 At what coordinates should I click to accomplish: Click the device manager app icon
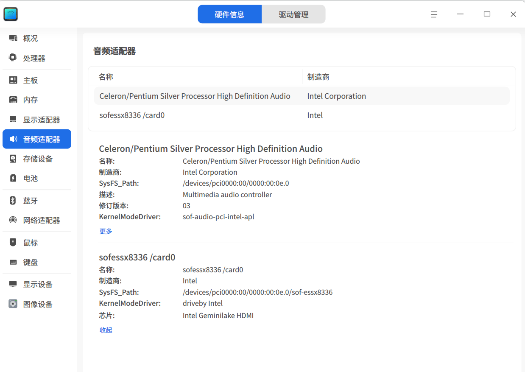11,14
